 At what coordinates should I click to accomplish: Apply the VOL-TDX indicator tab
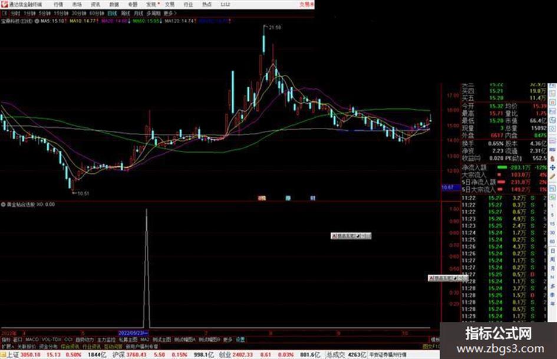point(51,340)
